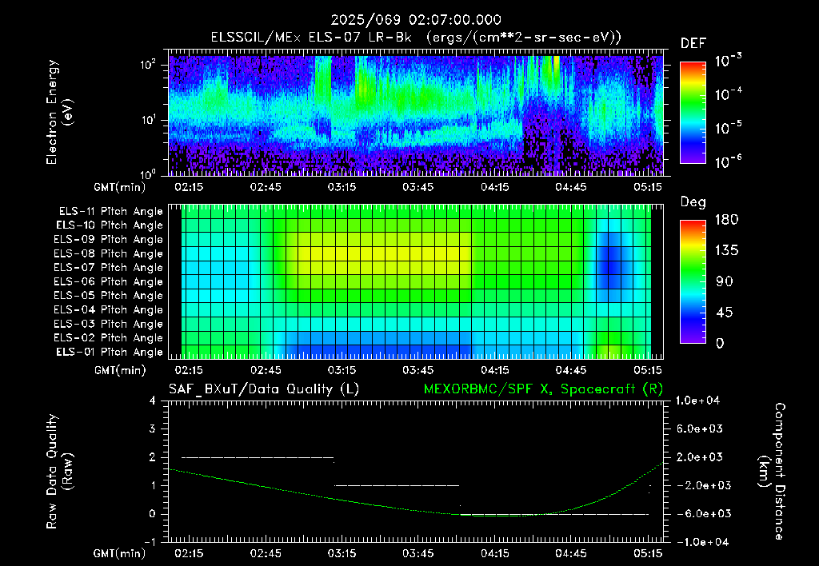Click 03:15 tick label under the energy spectrogram

click(342, 187)
